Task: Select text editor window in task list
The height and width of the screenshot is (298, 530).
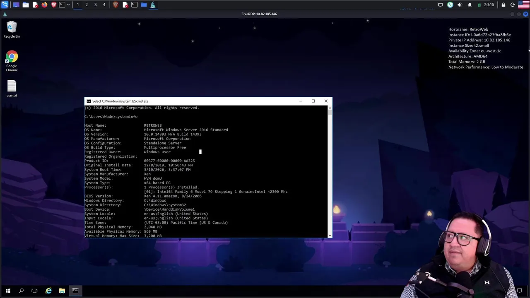Action: 125,5
